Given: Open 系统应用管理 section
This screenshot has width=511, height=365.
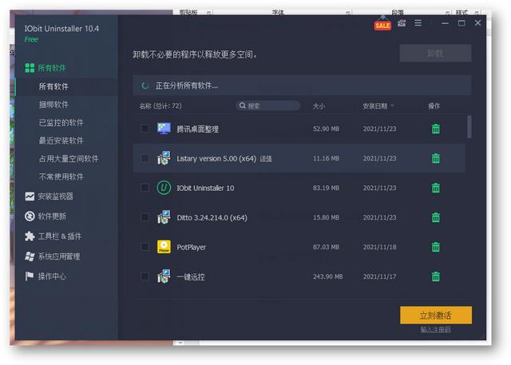Looking at the screenshot, I should tap(59, 256).
